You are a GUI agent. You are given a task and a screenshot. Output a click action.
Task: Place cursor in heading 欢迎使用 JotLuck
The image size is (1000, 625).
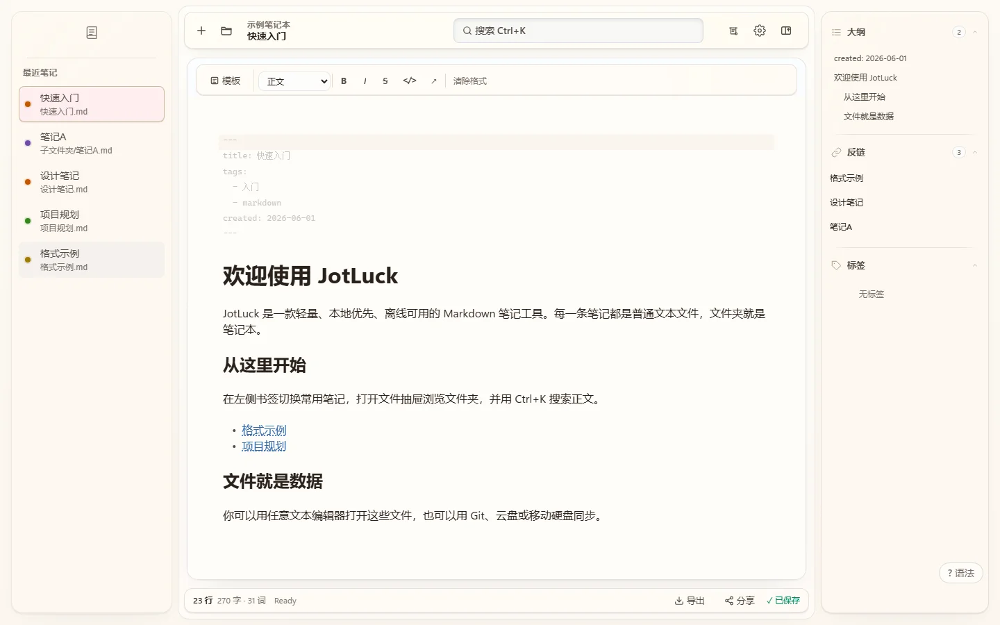(310, 276)
